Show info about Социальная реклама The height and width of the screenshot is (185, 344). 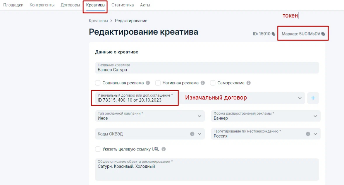coord(148,83)
